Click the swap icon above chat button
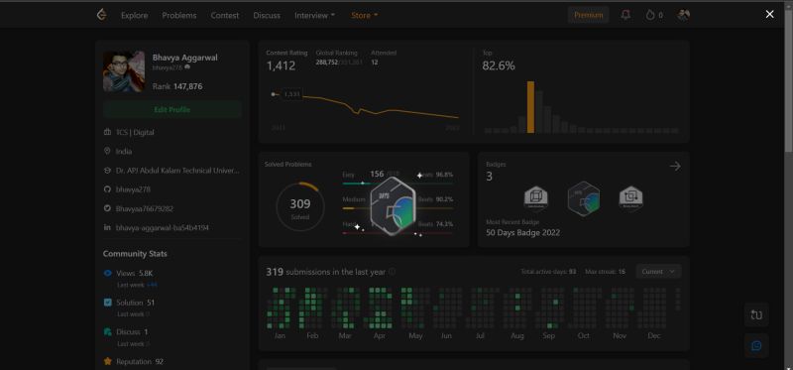793x370 pixels. (x=756, y=314)
